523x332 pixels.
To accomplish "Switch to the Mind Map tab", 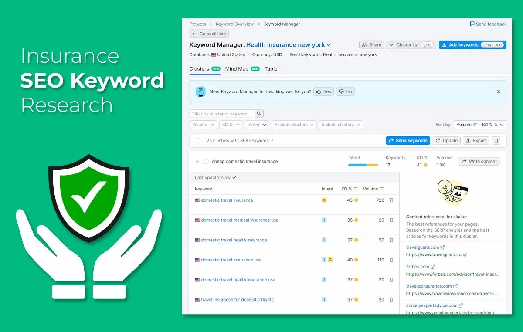I will pyautogui.click(x=242, y=69).
